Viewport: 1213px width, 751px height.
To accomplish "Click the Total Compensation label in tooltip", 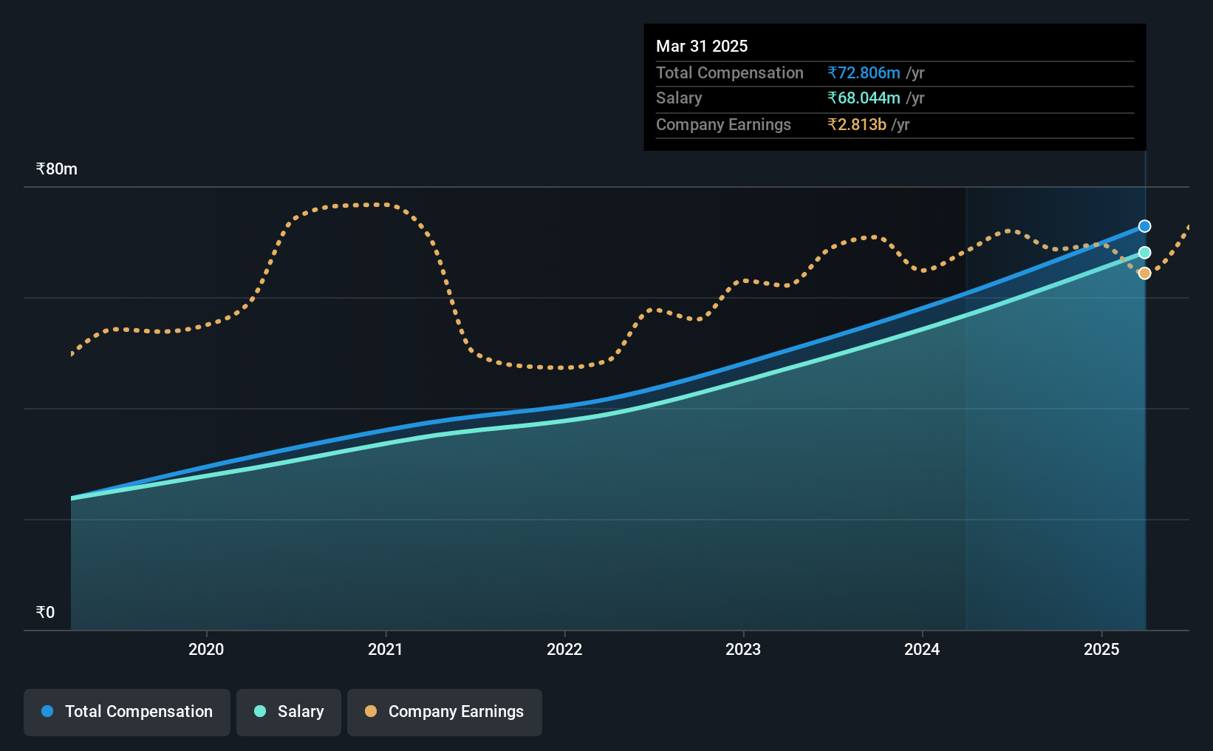I will tap(730, 72).
